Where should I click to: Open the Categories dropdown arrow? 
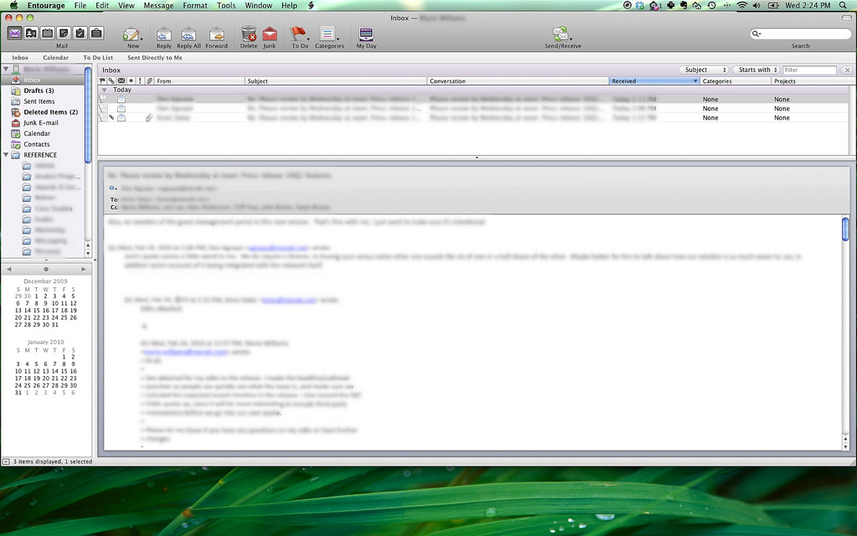338,39
